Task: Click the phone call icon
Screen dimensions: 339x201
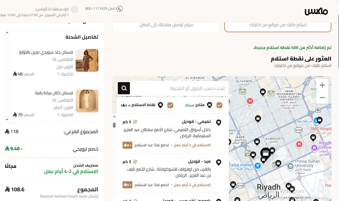Action: click(x=120, y=9)
